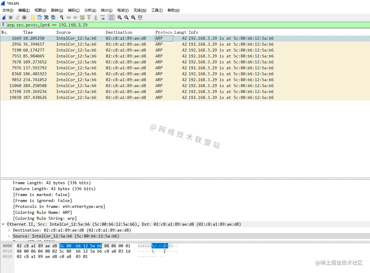Jump to first packet icon
370x273 pixels.
tap(89, 17)
